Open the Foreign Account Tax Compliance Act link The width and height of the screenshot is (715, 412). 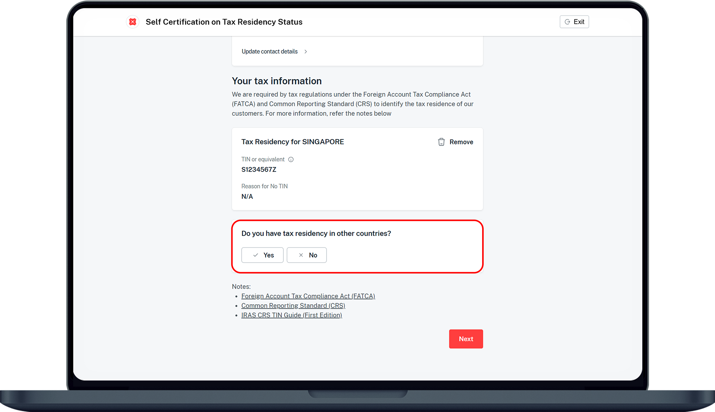(308, 296)
